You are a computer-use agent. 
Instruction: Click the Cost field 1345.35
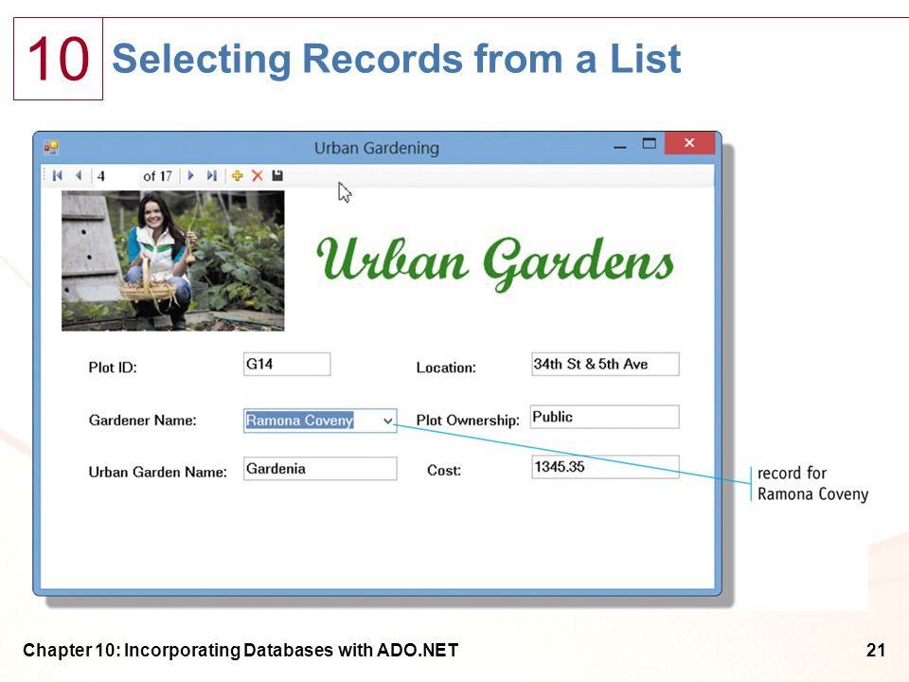pyautogui.click(x=605, y=467)
